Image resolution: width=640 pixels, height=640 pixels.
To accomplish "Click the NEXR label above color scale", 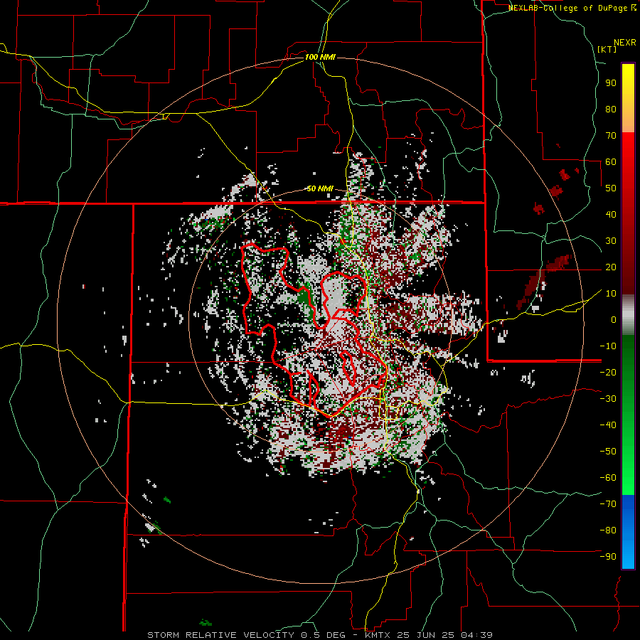I will (625, 43).
